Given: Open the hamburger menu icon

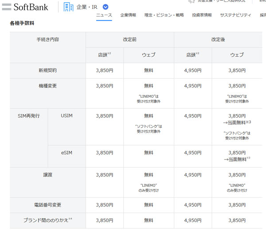Looking at the screenshot, I should pyautogui.click(x=7, y=7).
